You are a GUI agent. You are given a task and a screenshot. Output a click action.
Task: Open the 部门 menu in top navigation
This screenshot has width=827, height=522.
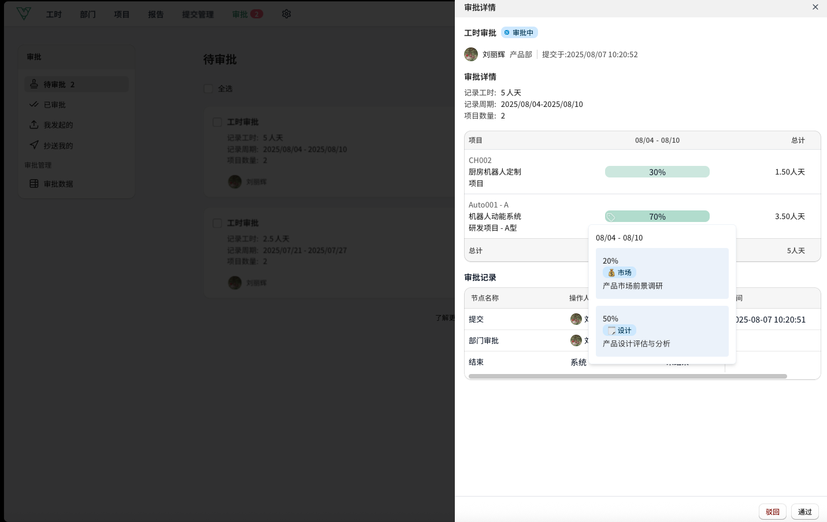88,14
